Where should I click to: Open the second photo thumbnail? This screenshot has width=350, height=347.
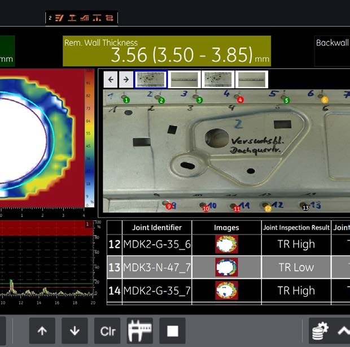pyautogui.click(x=185, y=79)
